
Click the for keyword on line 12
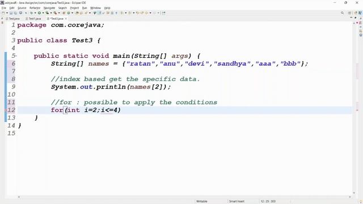pos(57,110)
